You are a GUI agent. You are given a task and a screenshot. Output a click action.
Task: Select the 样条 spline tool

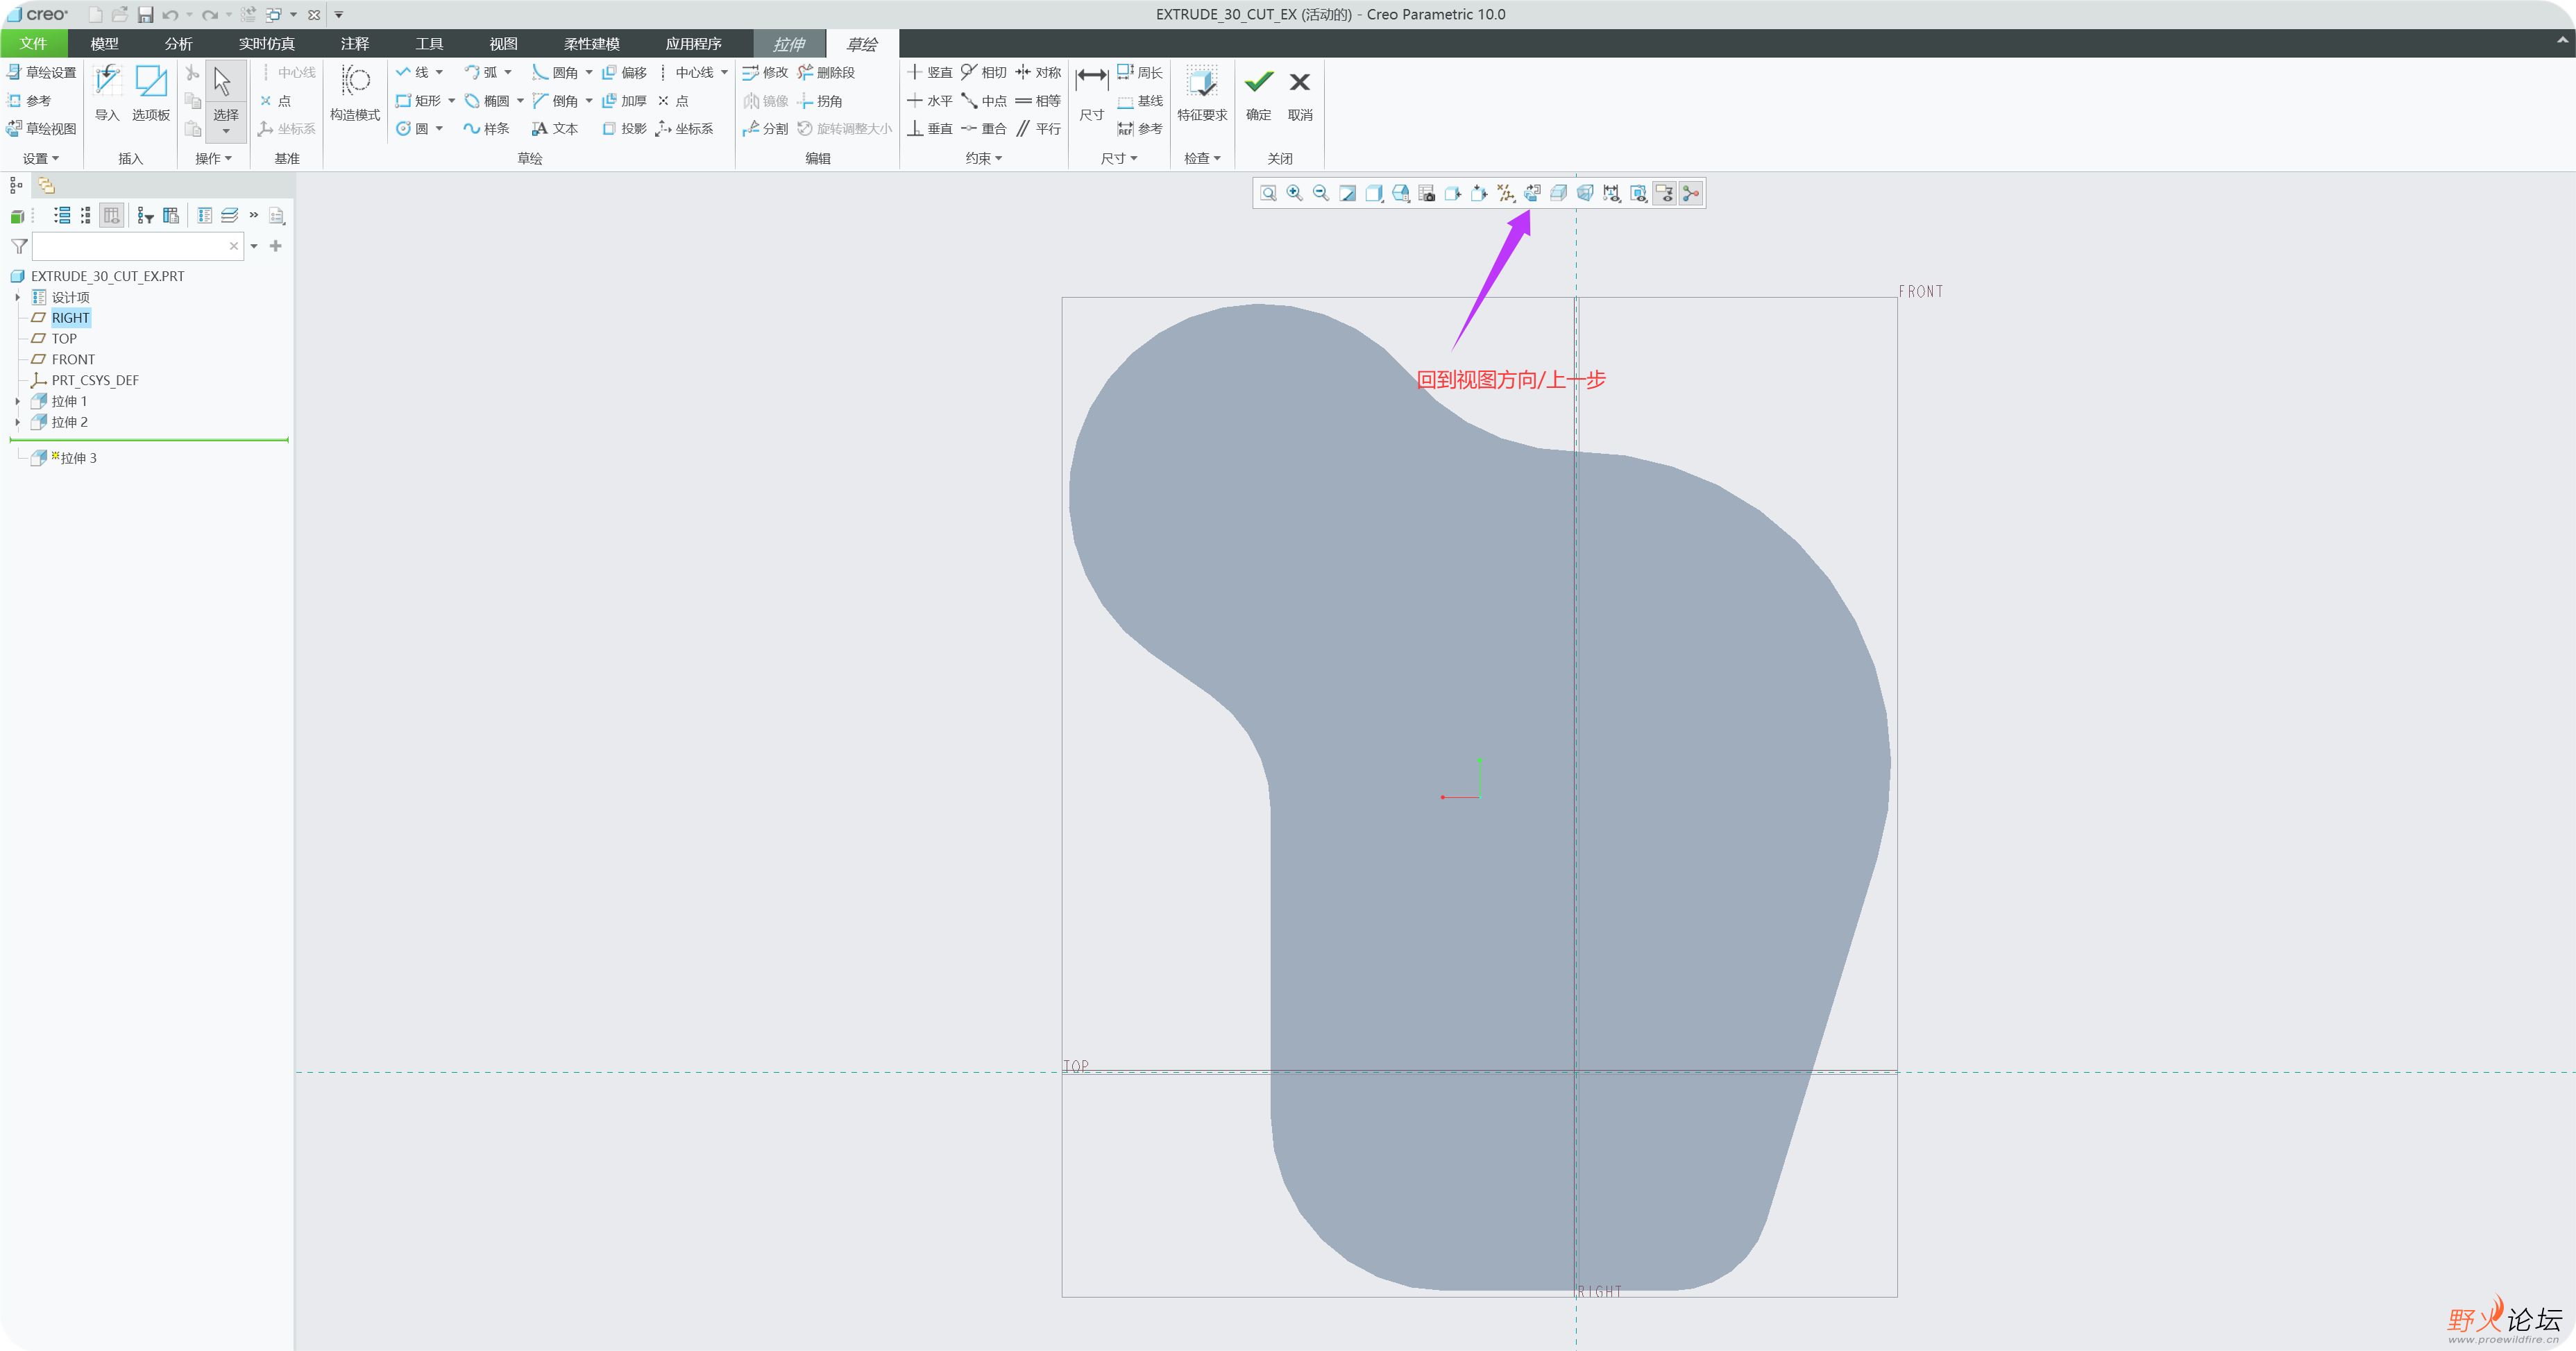tap(487, 129)
